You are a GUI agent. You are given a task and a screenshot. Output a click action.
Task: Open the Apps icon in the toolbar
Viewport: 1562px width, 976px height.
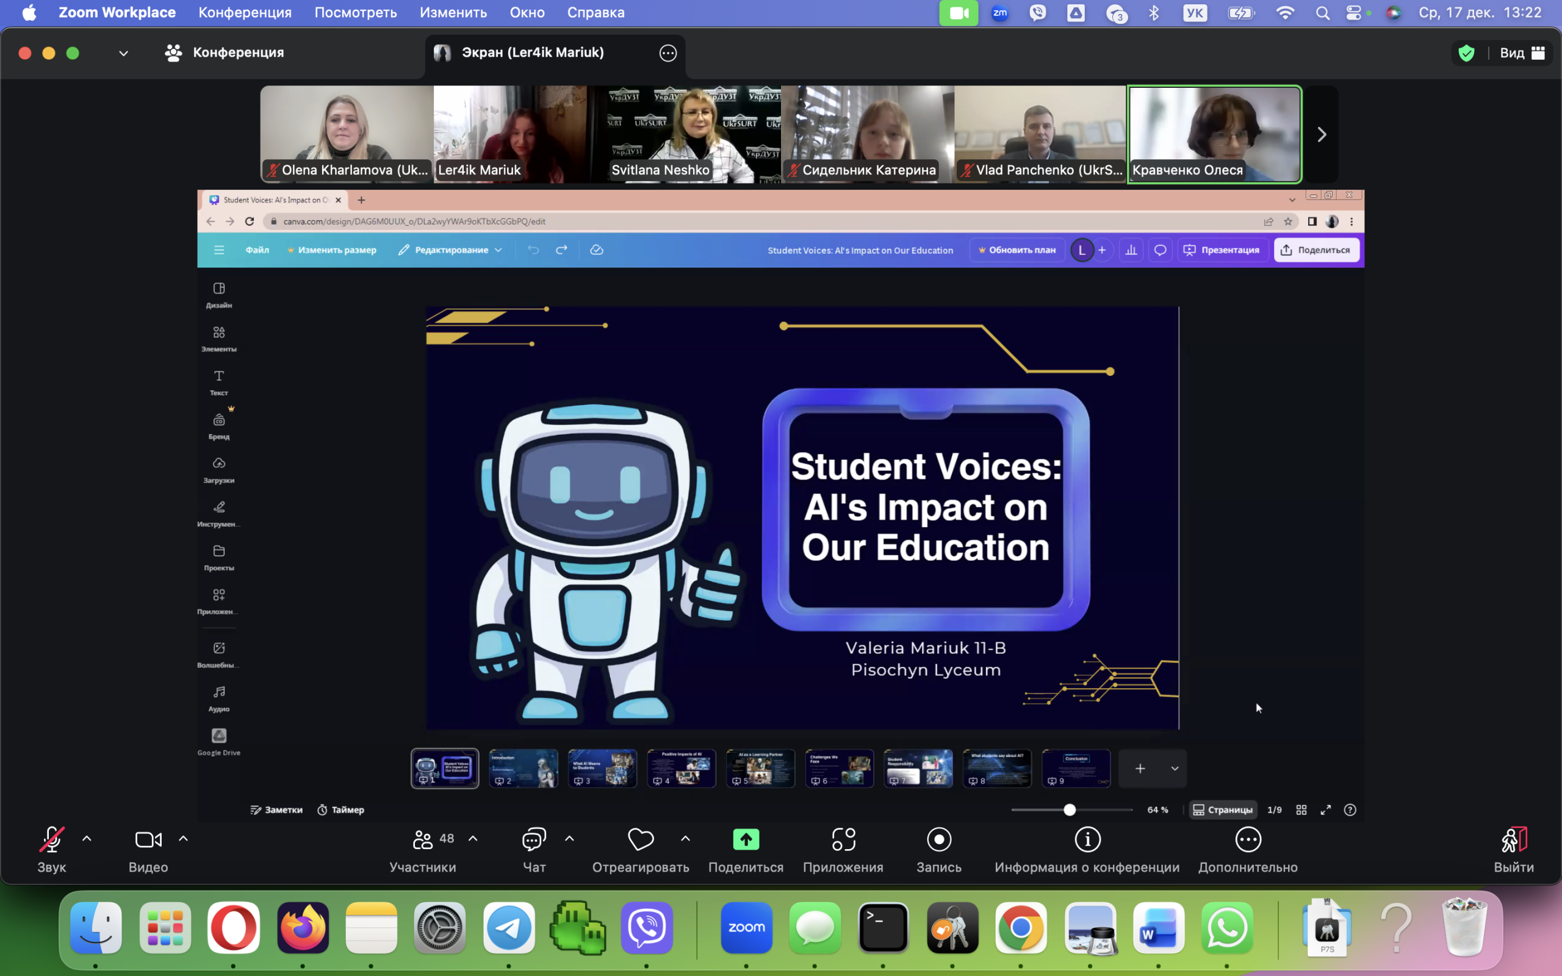pyautogui.click(x=843, y=840)
